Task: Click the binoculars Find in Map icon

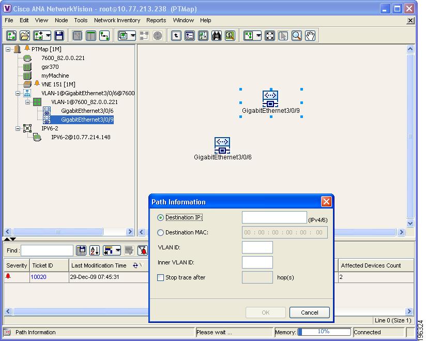Action: pyautogui.click(x=217, y=36)
